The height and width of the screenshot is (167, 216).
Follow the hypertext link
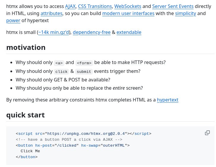[168, 100]
